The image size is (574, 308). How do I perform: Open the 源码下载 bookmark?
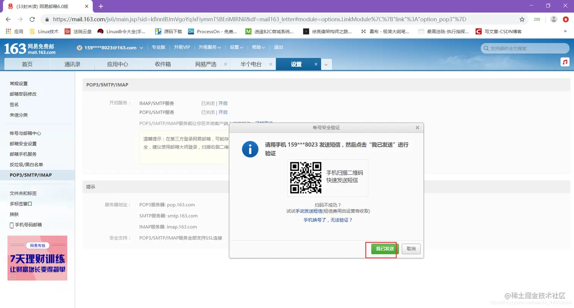pos(169,32)
